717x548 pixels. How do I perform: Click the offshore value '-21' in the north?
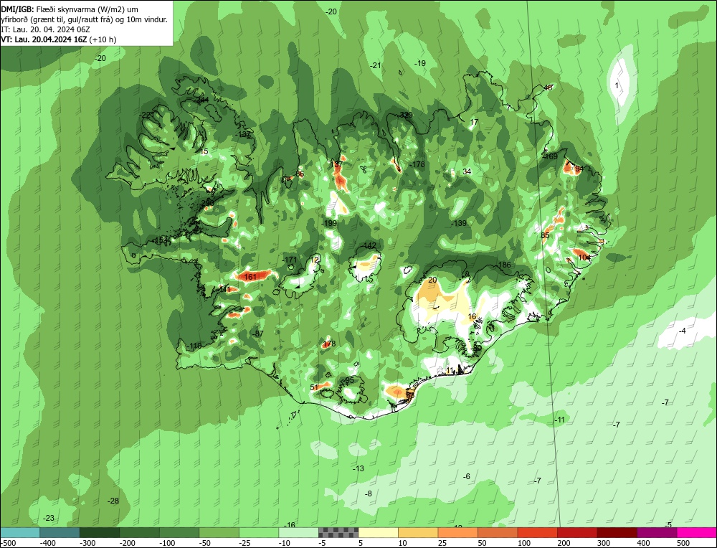click(x=376, y=65)
